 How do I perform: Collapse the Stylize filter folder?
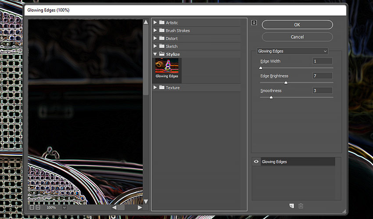pos(155,54)
